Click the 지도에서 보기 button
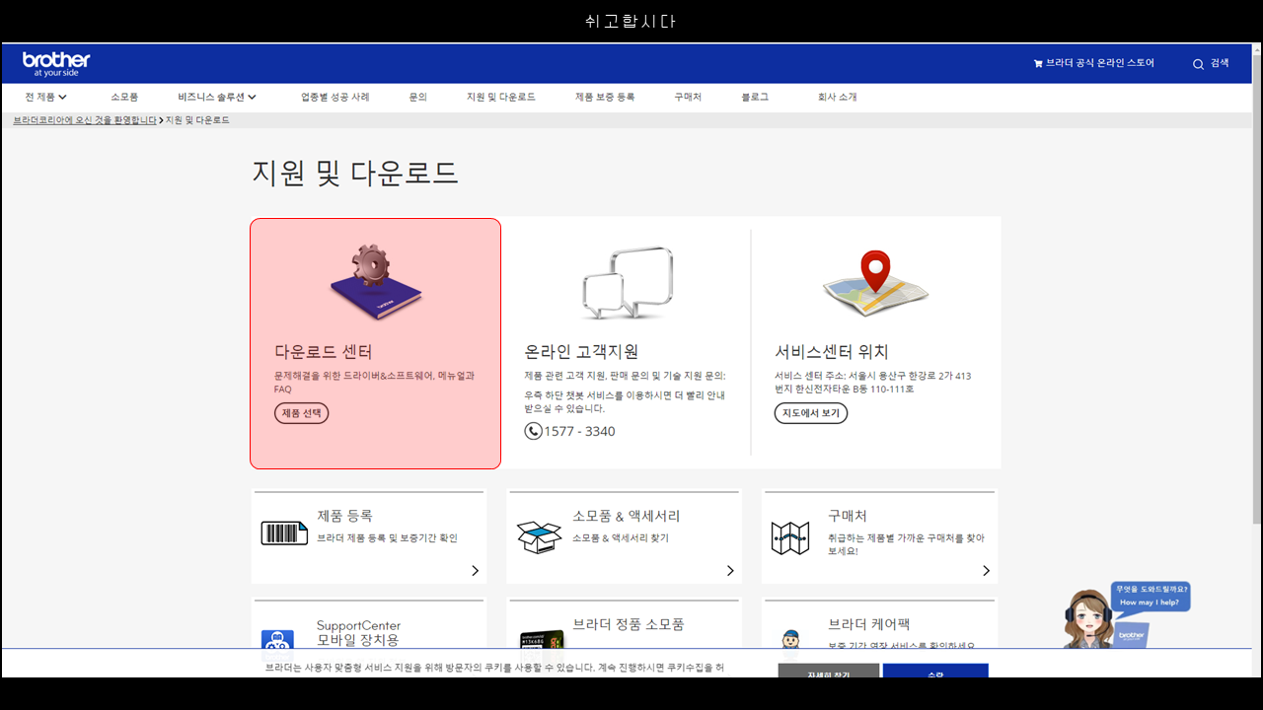Image resolution: width=1263 pixels, height=710 pixels. click(x=811, y=413)
